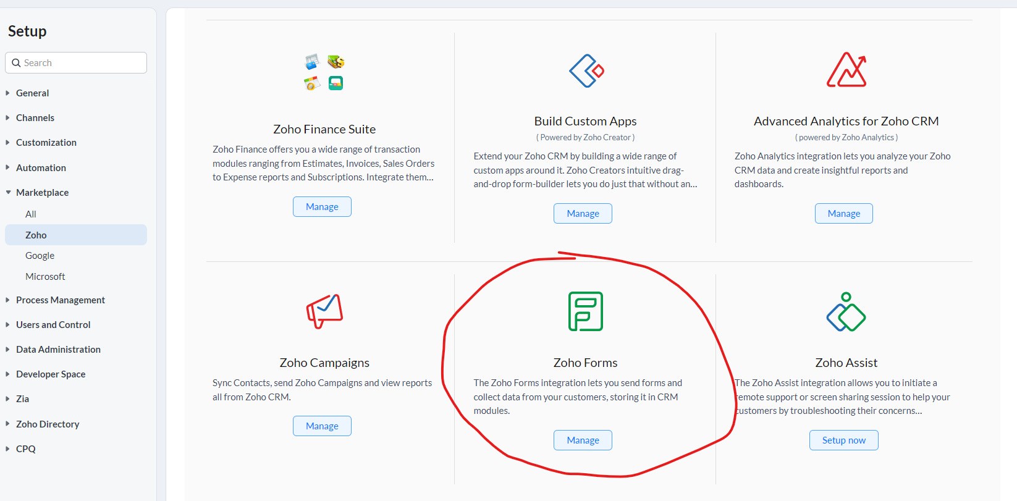Manage Zoho Campaigns integration

click(322, 426)
